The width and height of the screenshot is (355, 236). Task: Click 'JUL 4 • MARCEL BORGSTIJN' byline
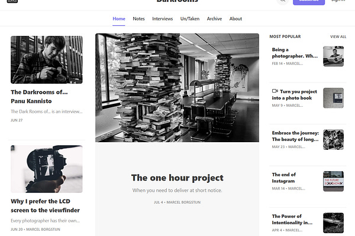177,202
